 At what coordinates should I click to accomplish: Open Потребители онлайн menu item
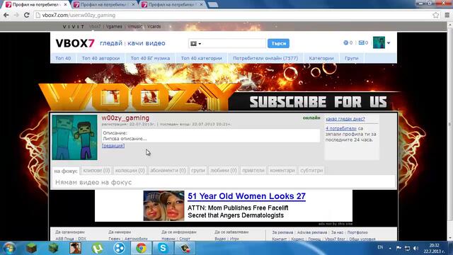pos(265,58)
